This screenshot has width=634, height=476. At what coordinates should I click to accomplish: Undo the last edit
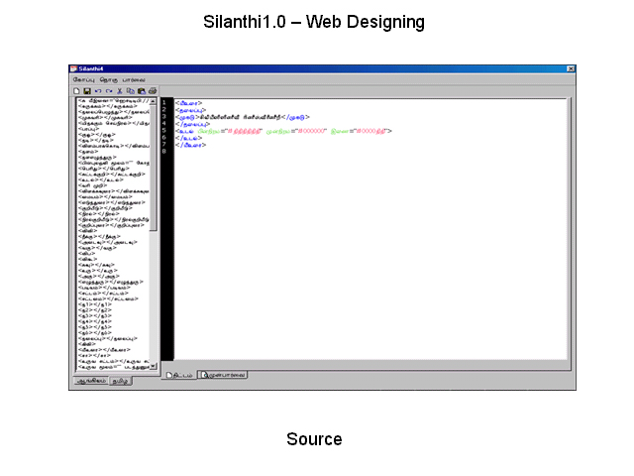coord(98,91)
